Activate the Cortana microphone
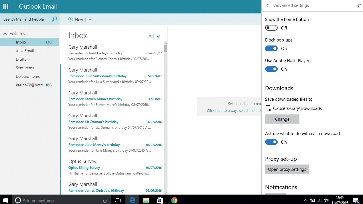 coord(105,200)
